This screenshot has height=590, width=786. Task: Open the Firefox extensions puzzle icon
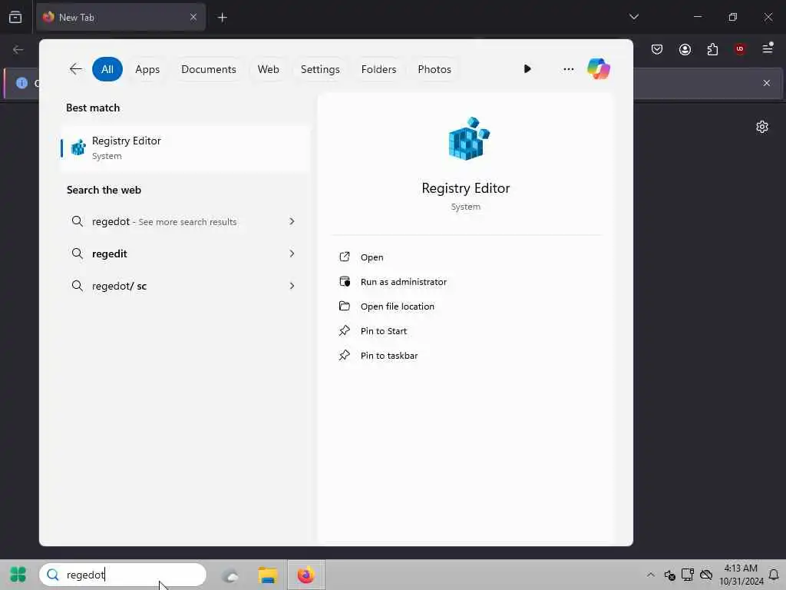(x=712, y=49)
